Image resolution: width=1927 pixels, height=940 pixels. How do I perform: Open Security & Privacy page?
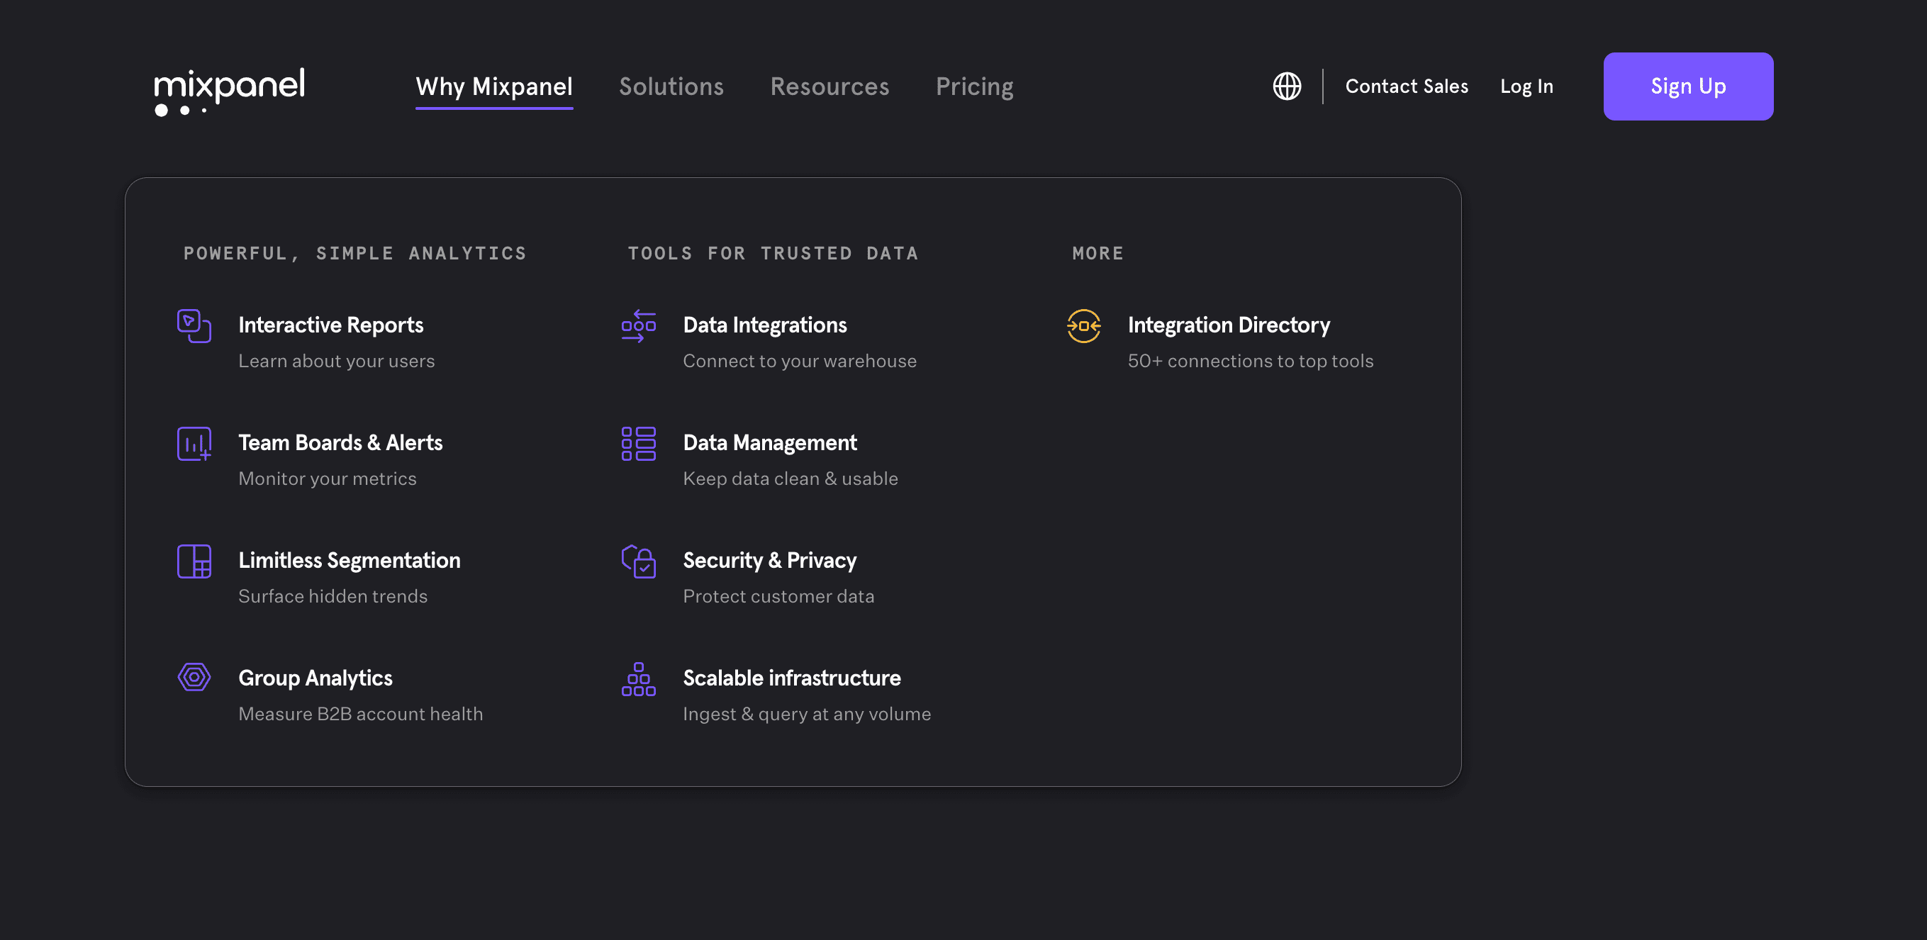pyautogui.click(x=770, y=560)
